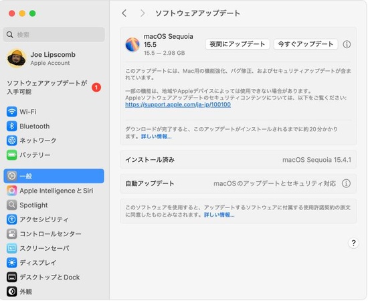The image size is (368, 301).
Task: Click the コントロールセンター icon
Action: click(12, 234)
